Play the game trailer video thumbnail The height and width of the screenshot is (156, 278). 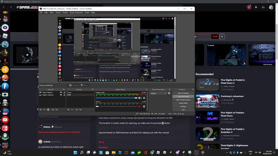click(x=27, y=55)
